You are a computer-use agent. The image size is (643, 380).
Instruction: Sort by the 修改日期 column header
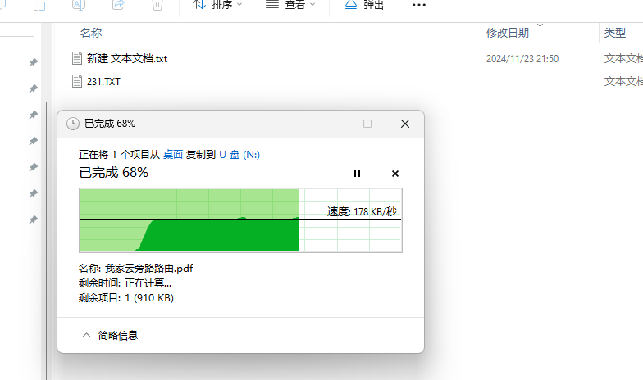pyautogui.click(x=507, y=33)
